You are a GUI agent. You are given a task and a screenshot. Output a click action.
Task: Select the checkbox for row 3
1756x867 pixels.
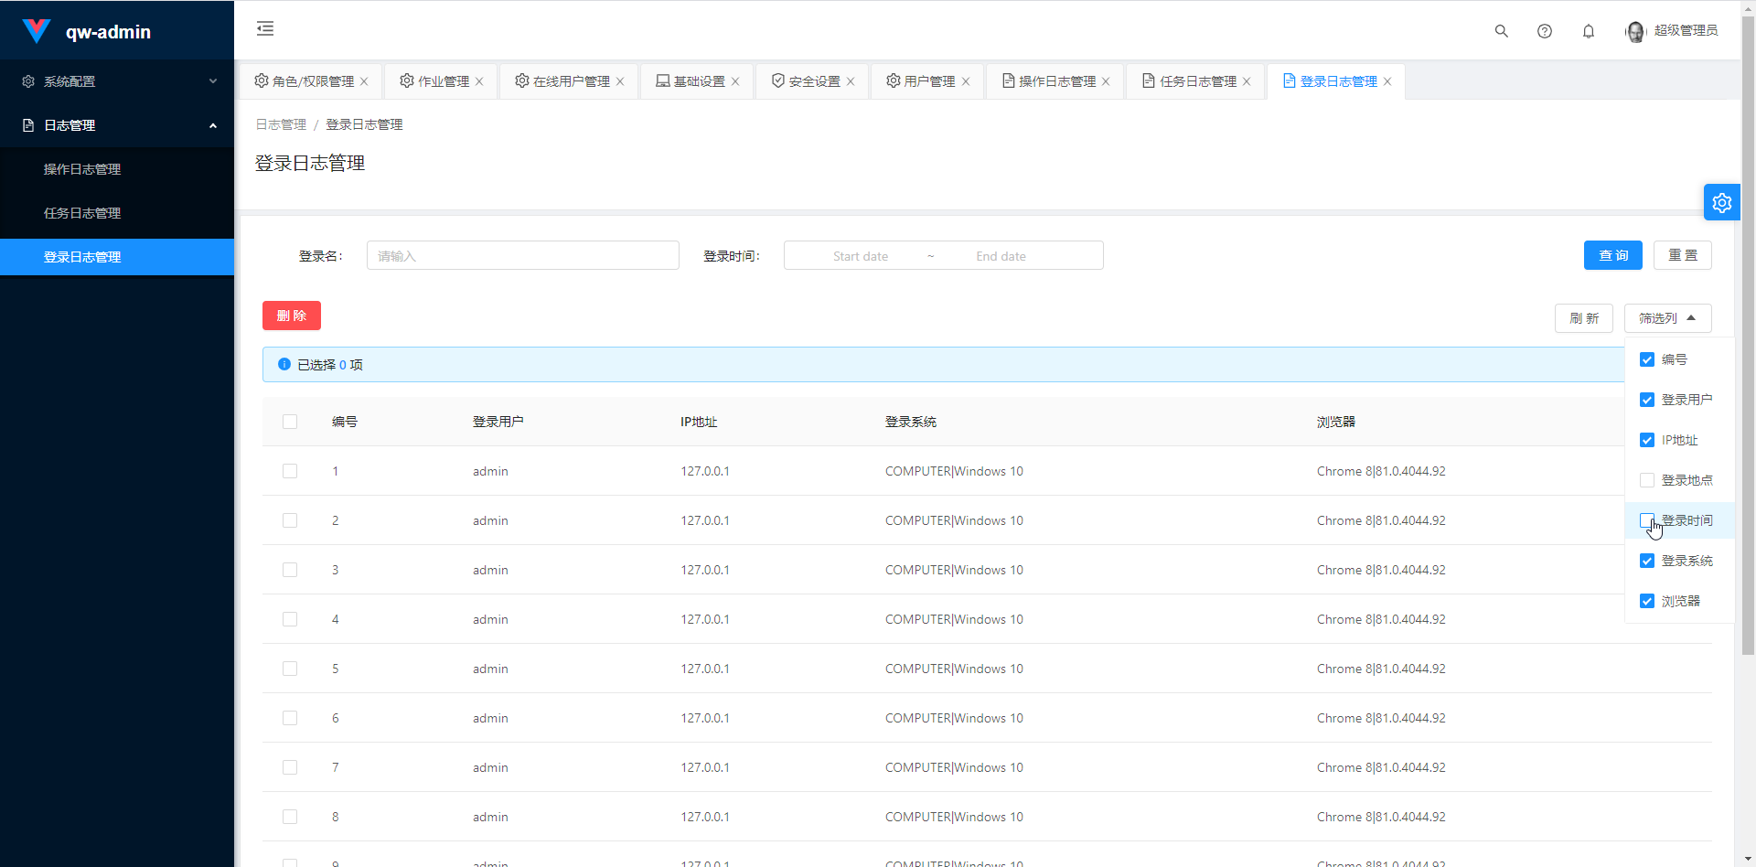(290, 570)
